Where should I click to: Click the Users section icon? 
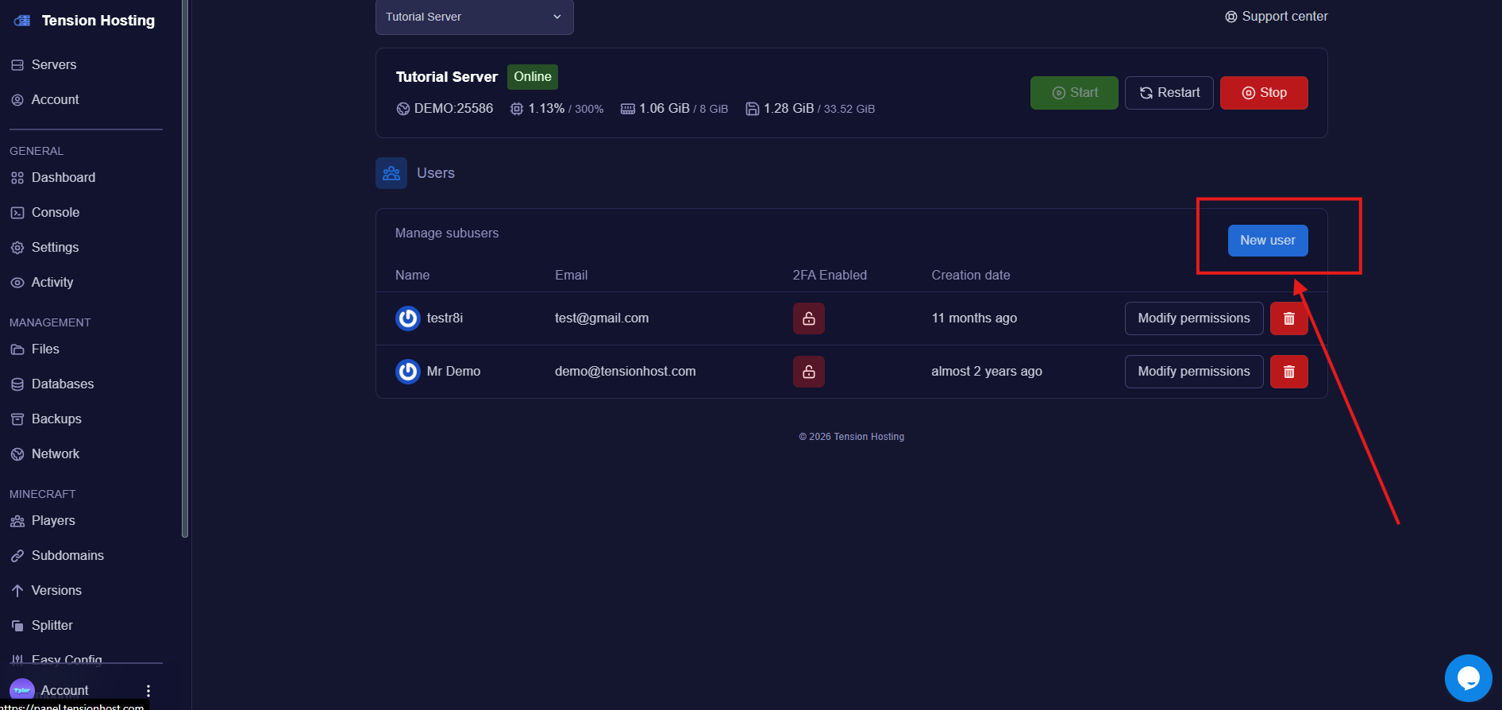391,173
